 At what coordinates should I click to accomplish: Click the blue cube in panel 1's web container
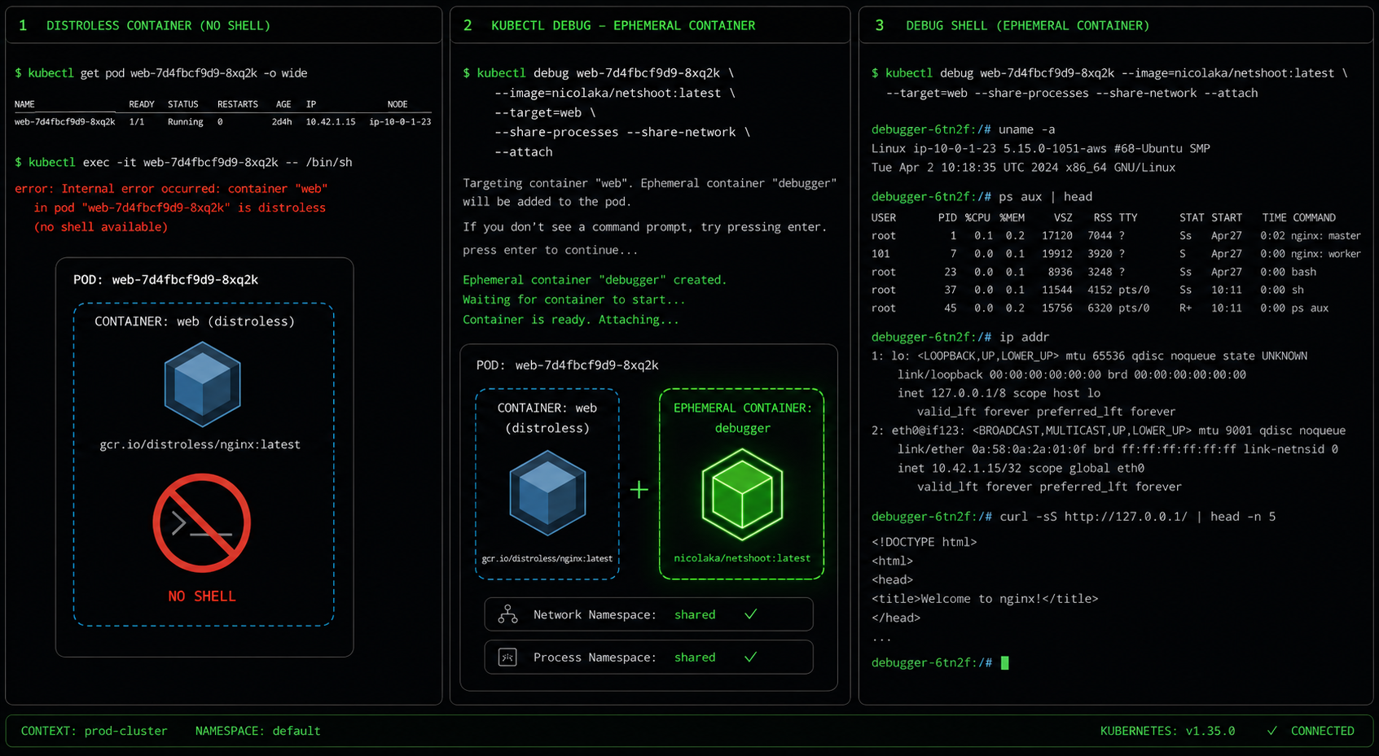pyautogui.click(x=202, y=384)
